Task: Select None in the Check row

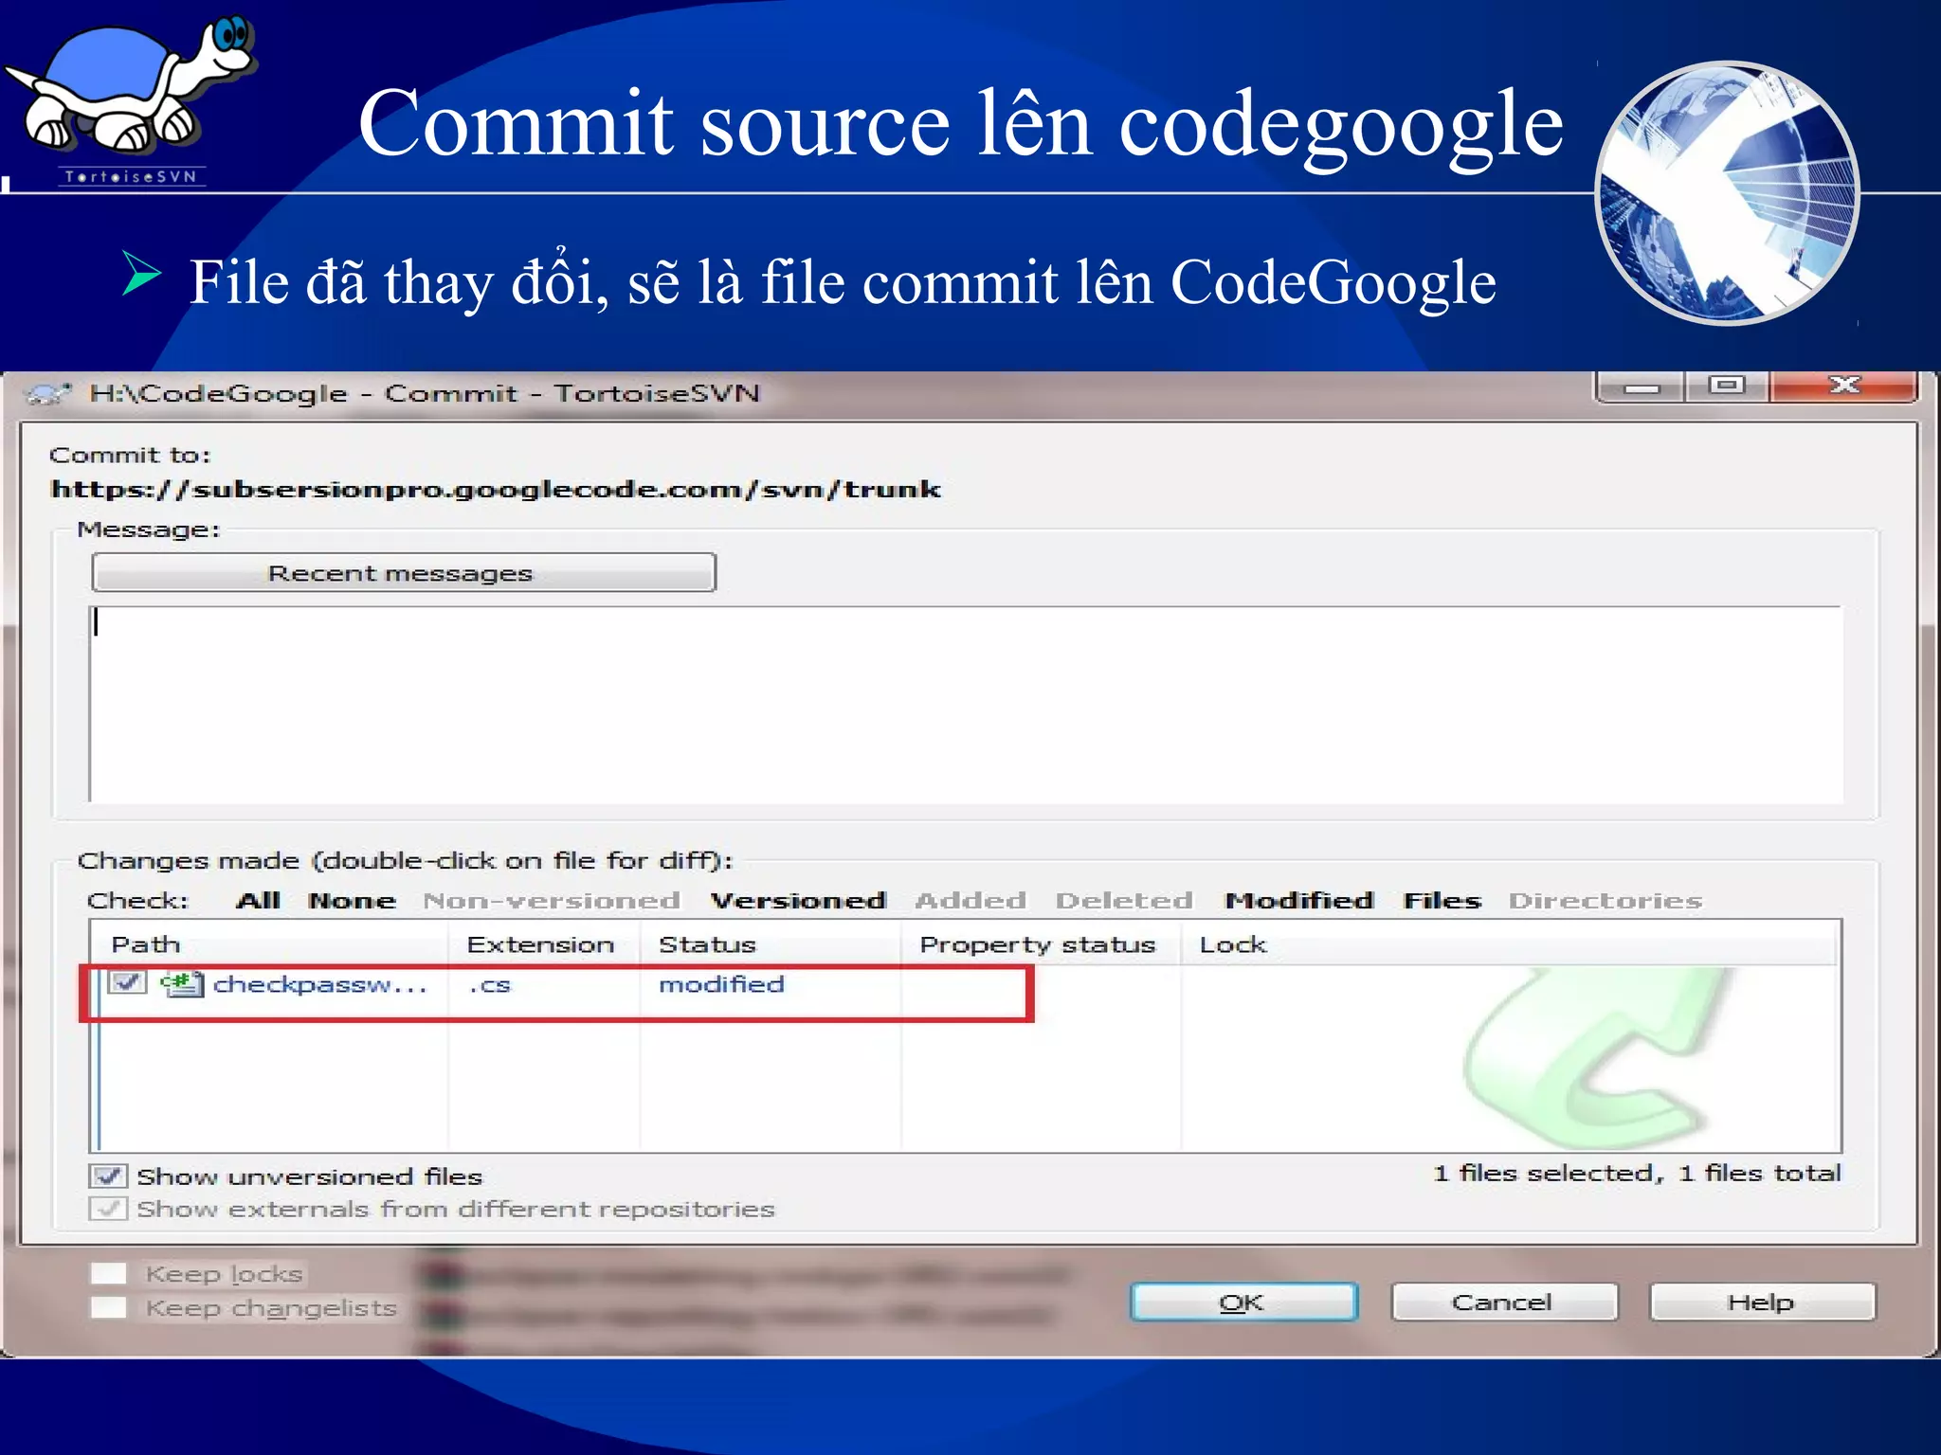Action: pos(352,900)
